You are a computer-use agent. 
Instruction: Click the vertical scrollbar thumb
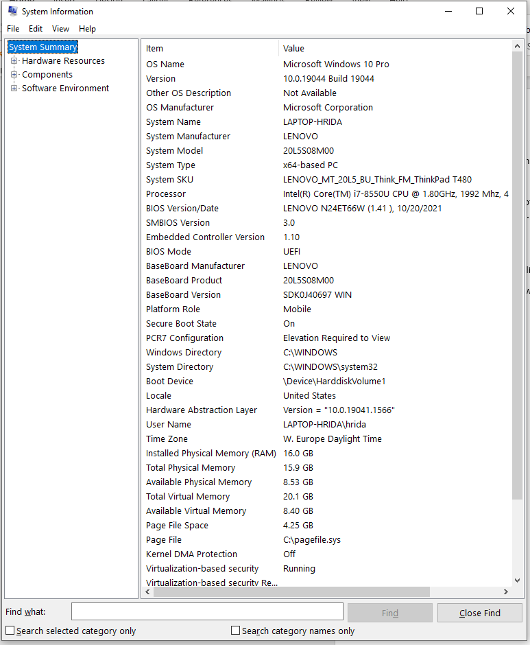coord(517,276)
